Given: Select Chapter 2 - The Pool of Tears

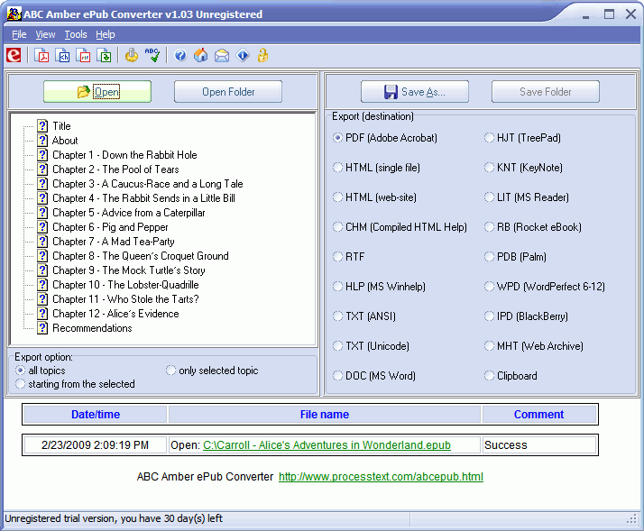Looking at the screenshot, I should tap(115, 169).
